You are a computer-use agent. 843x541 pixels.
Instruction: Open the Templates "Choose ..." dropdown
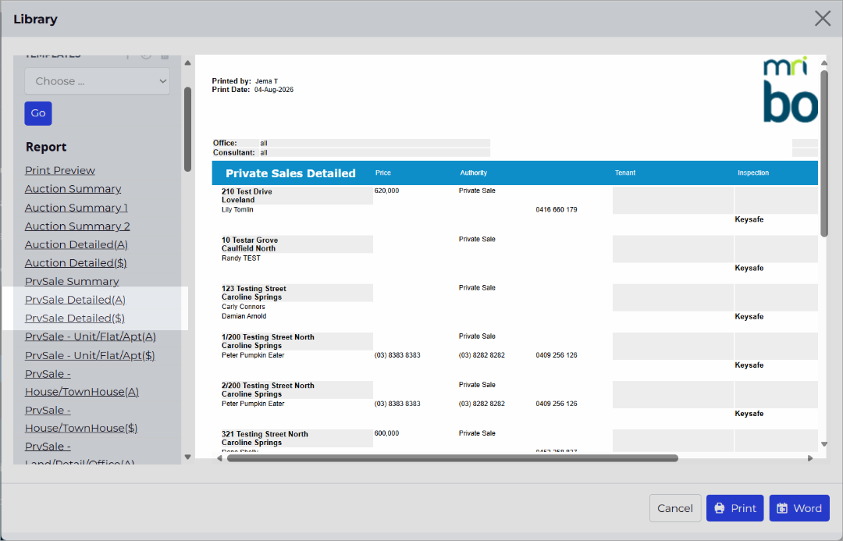click(98, 81)
